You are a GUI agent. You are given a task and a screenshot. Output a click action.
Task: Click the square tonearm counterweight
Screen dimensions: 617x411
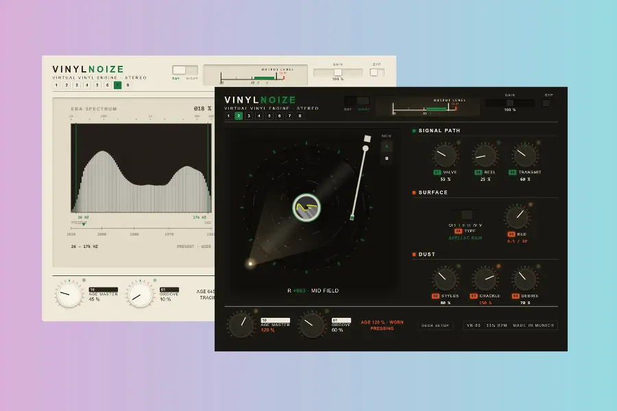(367, 138)
